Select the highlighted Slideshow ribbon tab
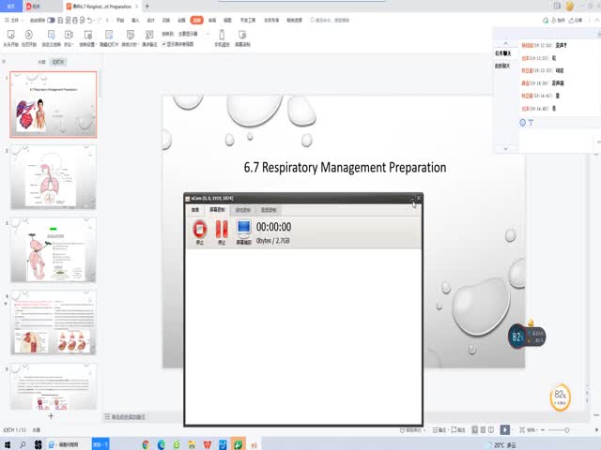 pyautogui.click(x=197, y=21)
